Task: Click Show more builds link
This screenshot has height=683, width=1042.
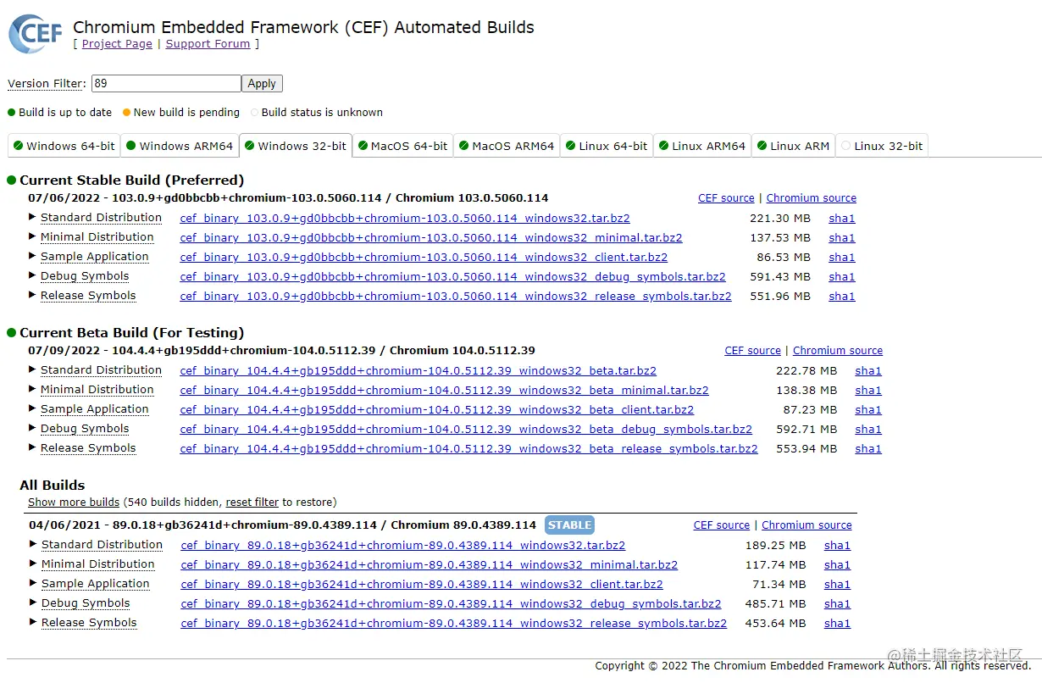Action: coord(74,503)
